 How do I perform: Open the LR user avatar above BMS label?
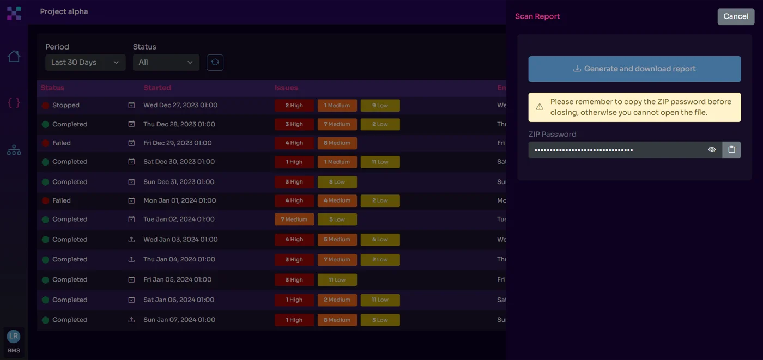(x=14, y=335)
